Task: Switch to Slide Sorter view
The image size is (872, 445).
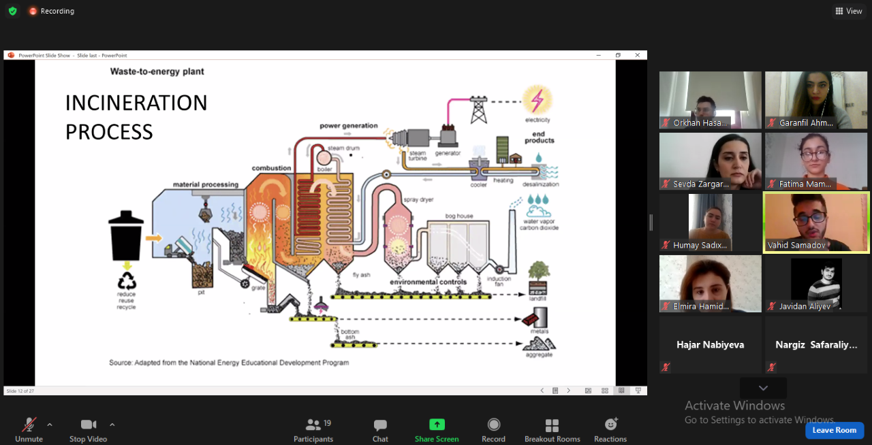Action: [x=604, y=391]
